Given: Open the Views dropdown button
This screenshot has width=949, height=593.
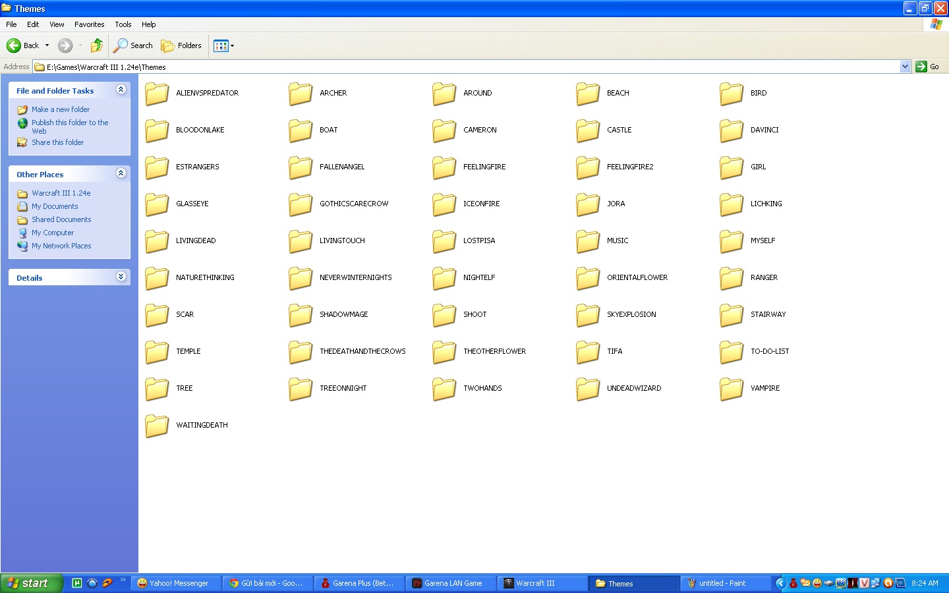Looking at the screenshot, I should [x=224, y=45].
